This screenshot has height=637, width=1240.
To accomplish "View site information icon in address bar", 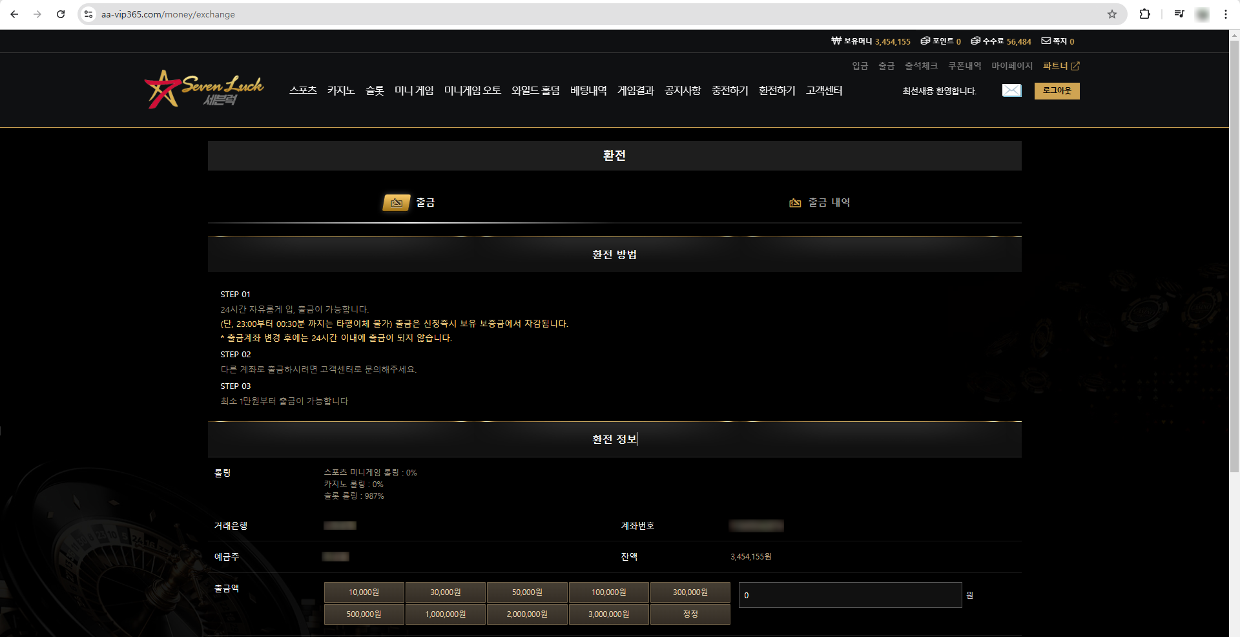I will tap(89, 14).
